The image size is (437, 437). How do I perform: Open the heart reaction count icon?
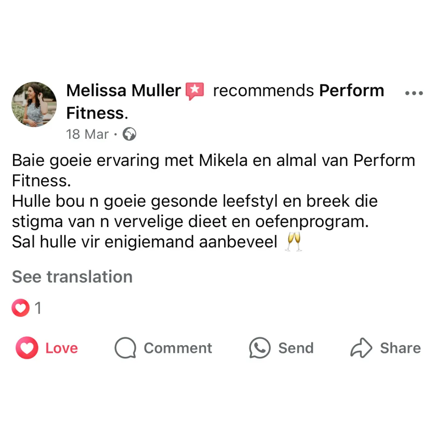20,308
